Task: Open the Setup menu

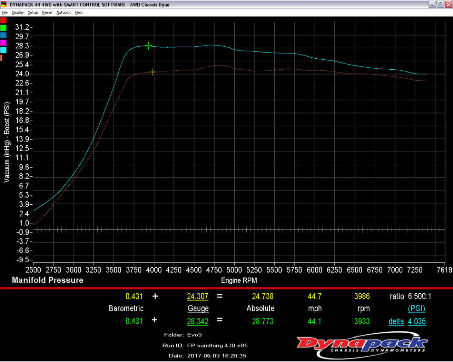Action: click(33, 12)
